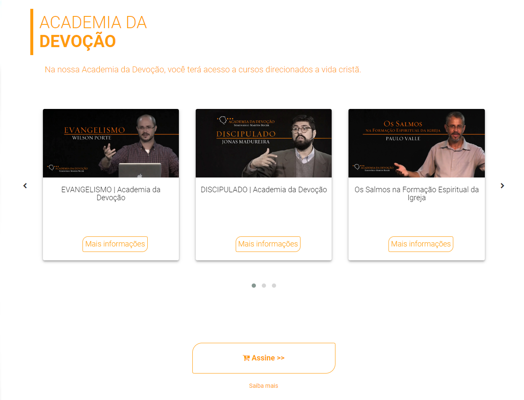Image resolution: width=524 pixels, height=400 pixels.
Task: Open the Evangelismo Wilson Porte thumbnail
Action: [x=111, y=143]
